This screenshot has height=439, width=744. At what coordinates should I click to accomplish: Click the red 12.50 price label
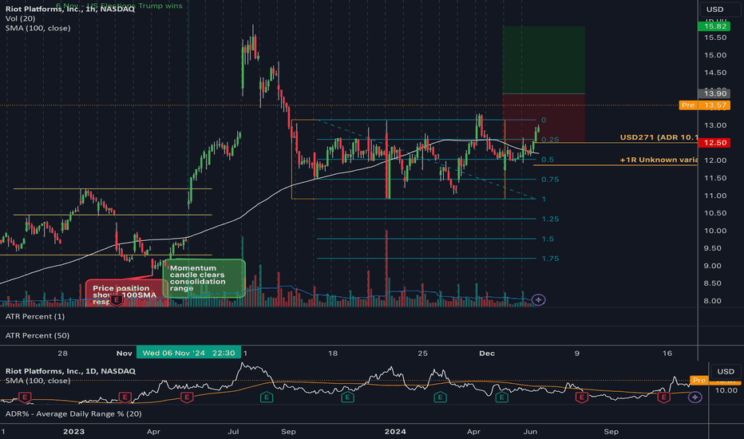coord(714,142)
